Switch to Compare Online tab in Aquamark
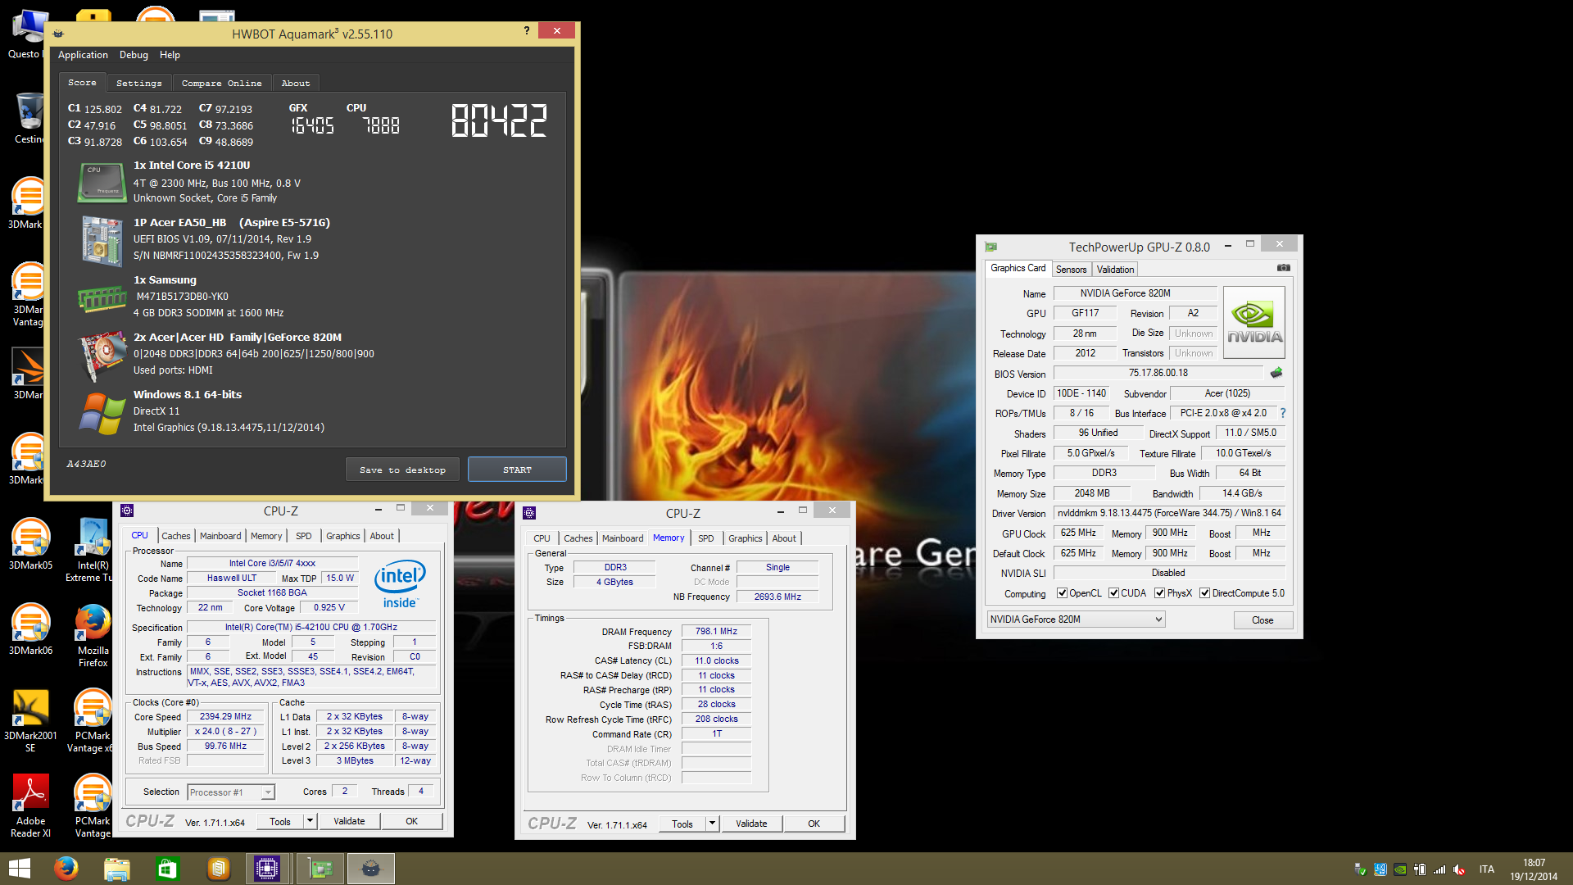The height and width of the screenshot is (885, 1573). 222,83
